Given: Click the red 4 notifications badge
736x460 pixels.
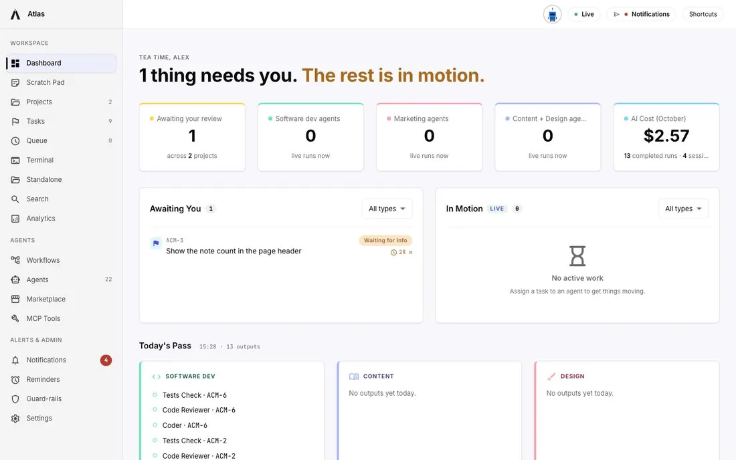Looking at the screenshot, I should 106,360.
